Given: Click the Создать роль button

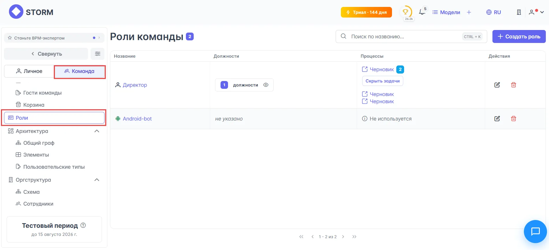Looking at the screenshot, I should click(519, 37).
